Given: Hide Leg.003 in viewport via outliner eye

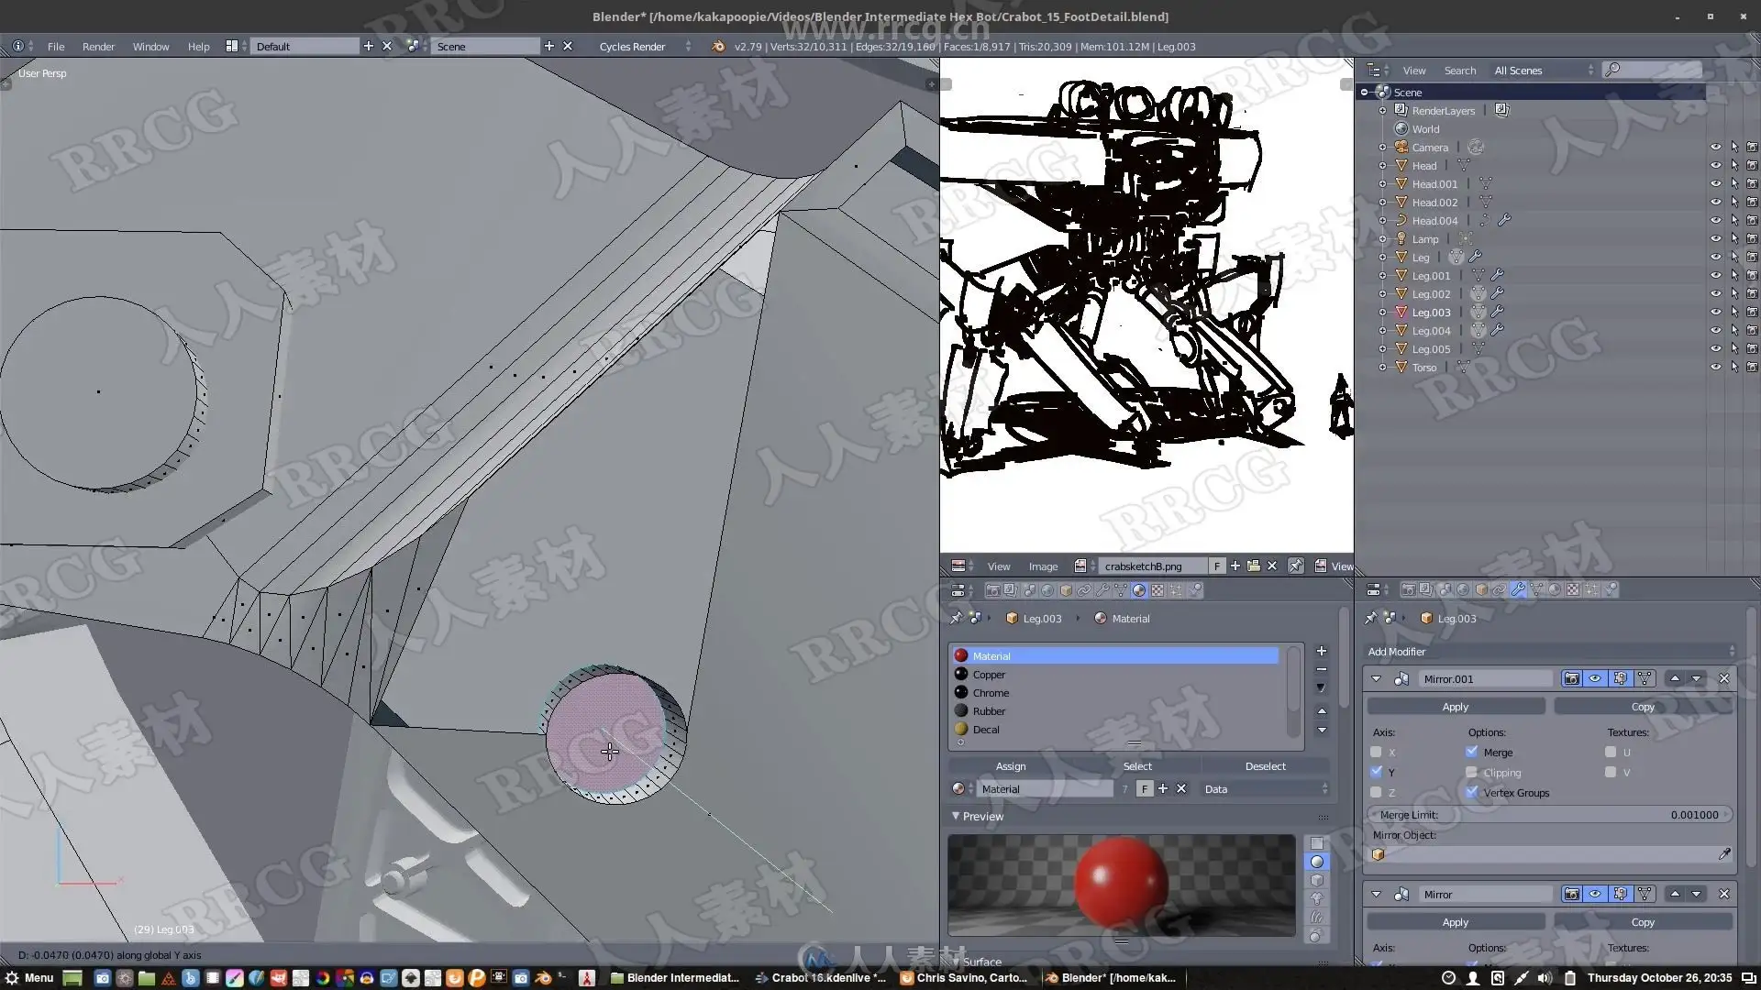Looking at the screenshot, I should (1715, 312).
